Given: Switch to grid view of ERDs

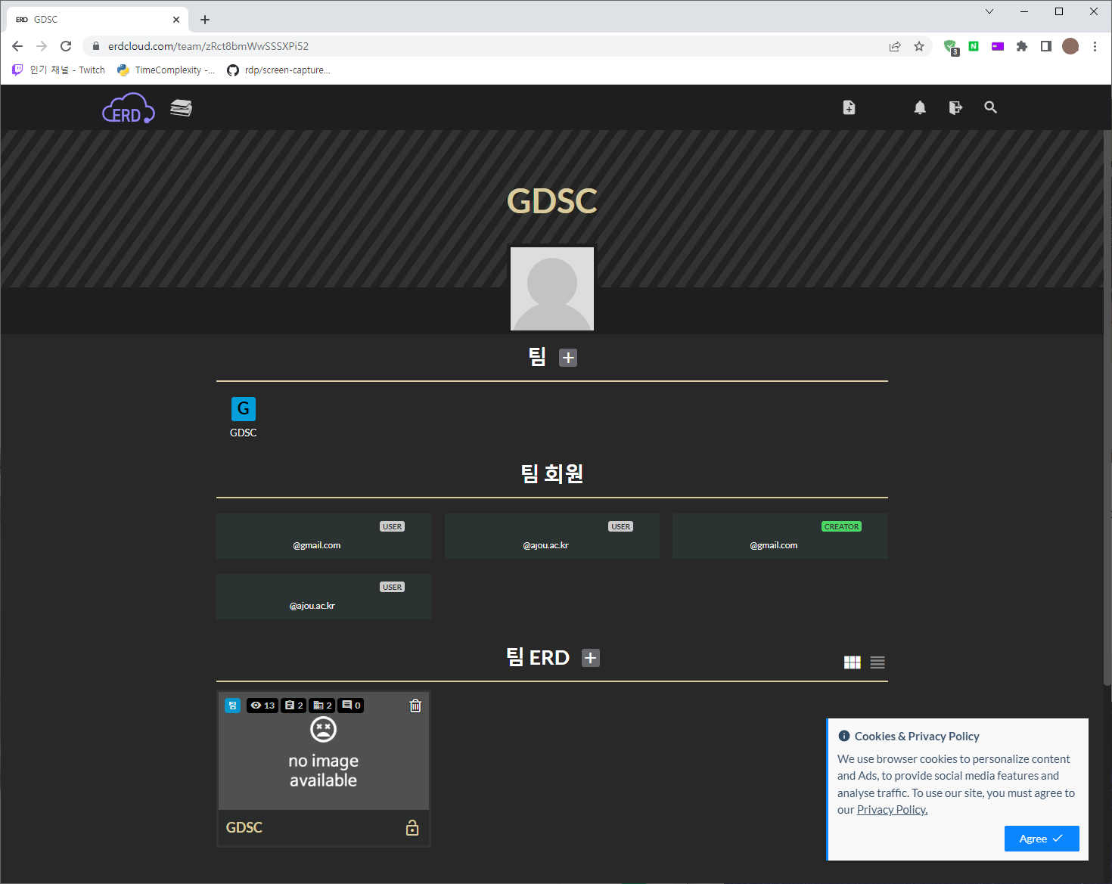Looking at the screenshot, I should (x=853, y=662).
